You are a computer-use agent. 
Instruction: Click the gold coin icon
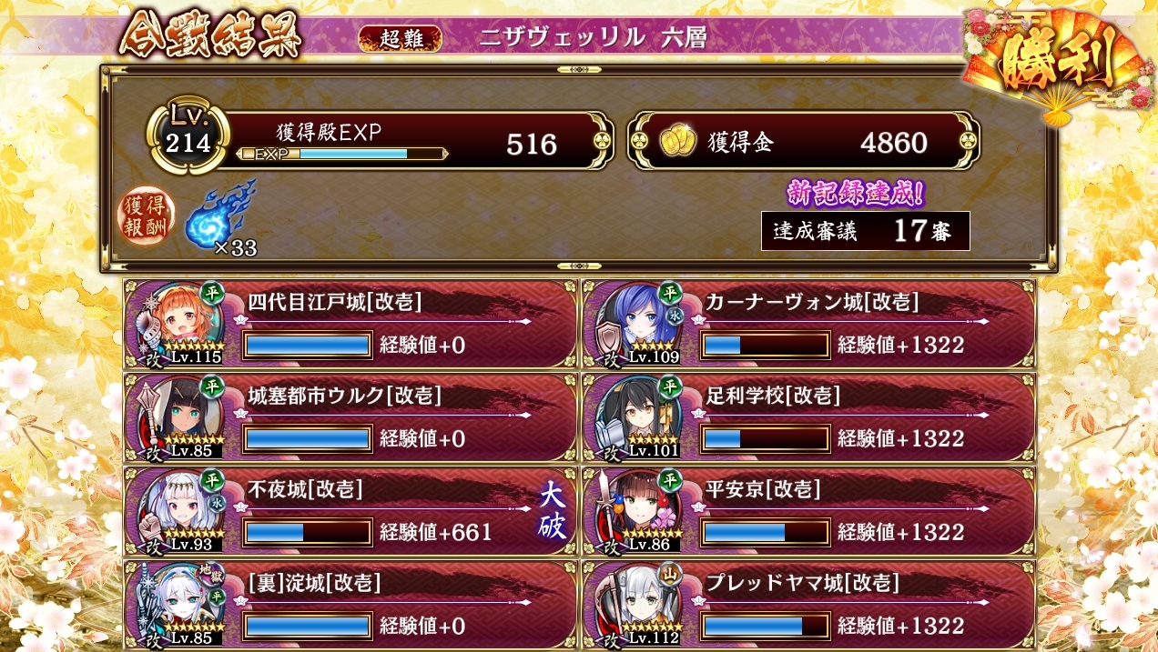click(x=675, y=142)
